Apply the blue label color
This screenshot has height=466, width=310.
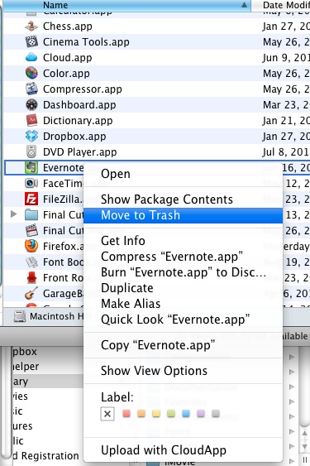coord(186,413)
